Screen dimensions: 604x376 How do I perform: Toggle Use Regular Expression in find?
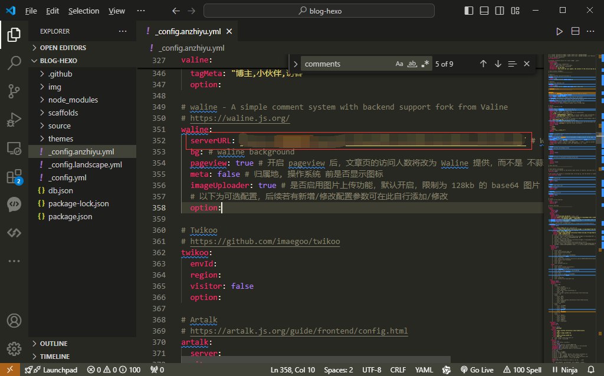[425, 64]
